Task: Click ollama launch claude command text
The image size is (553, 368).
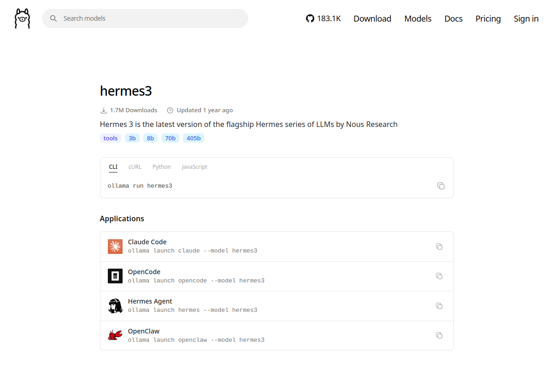Action: 193,251
